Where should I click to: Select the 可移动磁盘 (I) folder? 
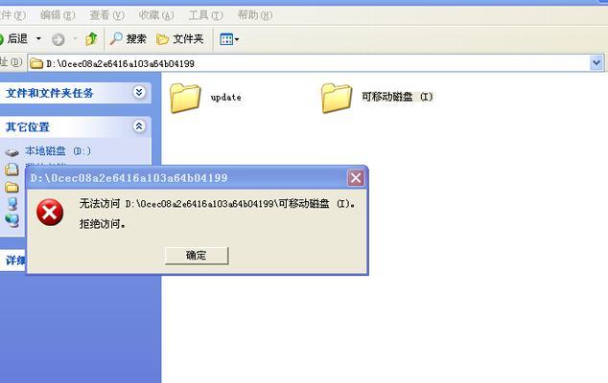click(x=377, y=98)
